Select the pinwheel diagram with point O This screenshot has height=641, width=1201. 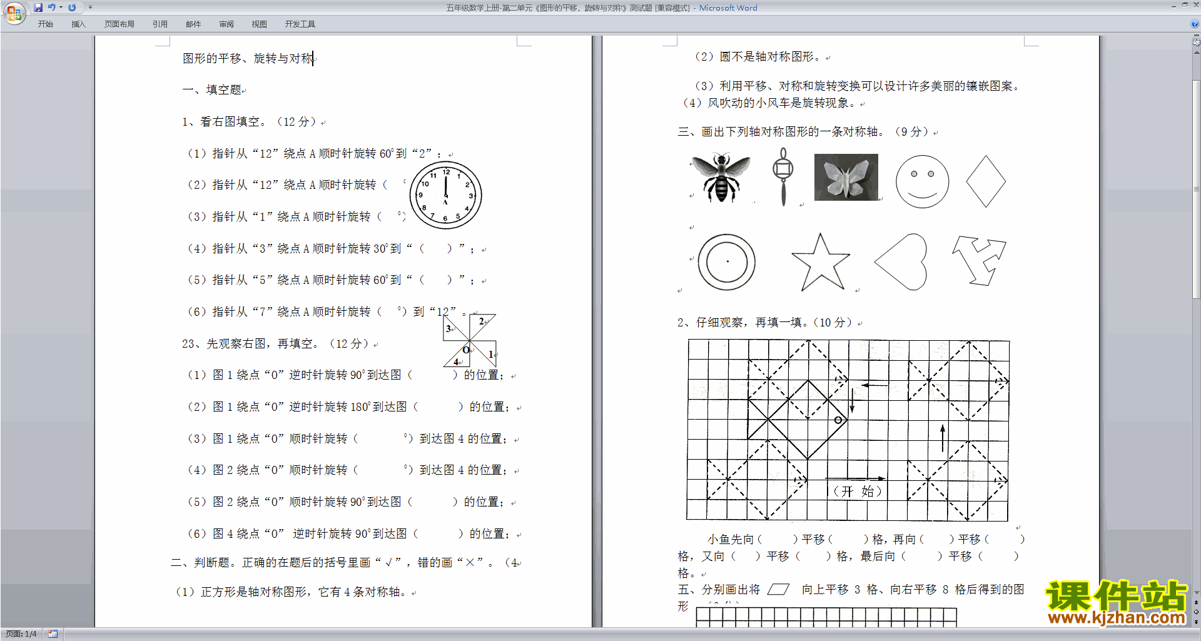tap(469, 340)
